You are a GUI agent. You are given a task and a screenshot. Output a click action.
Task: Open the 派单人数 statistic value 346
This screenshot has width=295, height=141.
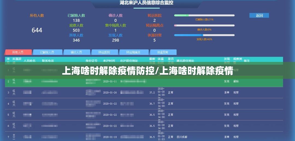76,40
